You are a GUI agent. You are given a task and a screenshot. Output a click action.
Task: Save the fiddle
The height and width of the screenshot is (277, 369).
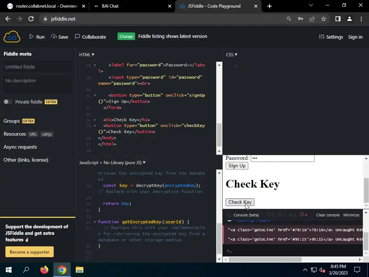(60, 37)
